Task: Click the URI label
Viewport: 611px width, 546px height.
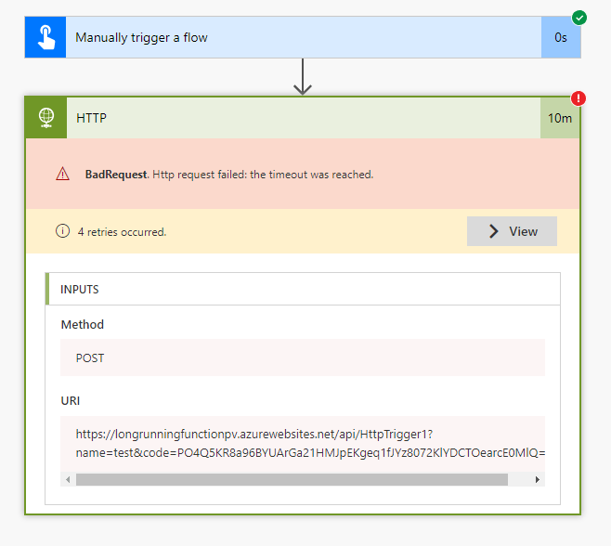Action: tap(71, 400)
